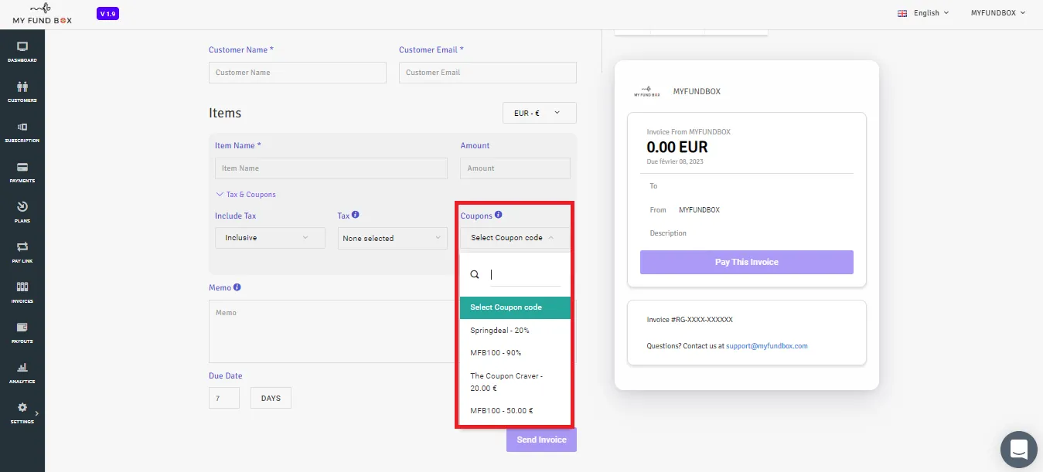Click Pay This Invoice in preview
The height and width of the screenshot is (472, 1043).
click(x=747, y=262)
